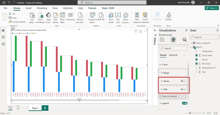Click the Format painter
This screenshot has width=220, height=115.
17,22
